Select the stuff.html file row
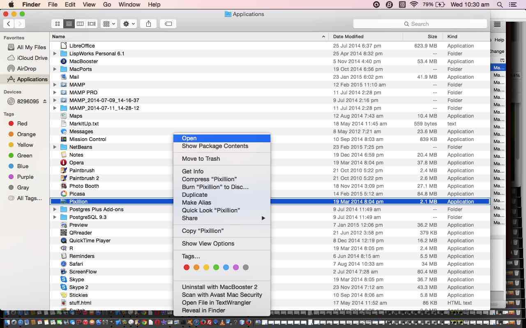The width and height of the screenshot is (526, 328). point(270,303)
